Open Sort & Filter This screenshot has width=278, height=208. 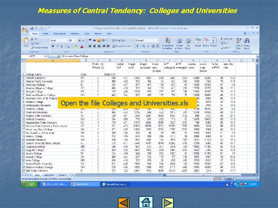239,44
